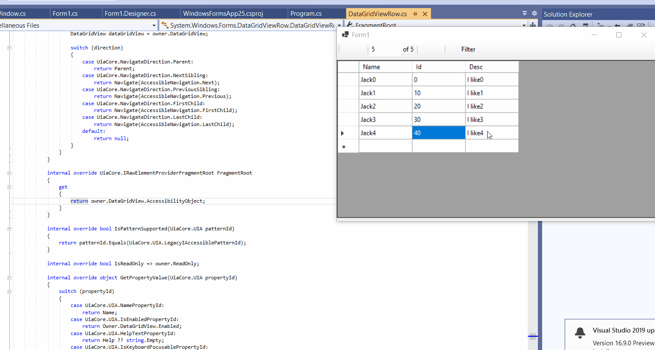Select the DataGridViewRow.cs tab
This screenshot has width=655, height=350.
(378, 14)
